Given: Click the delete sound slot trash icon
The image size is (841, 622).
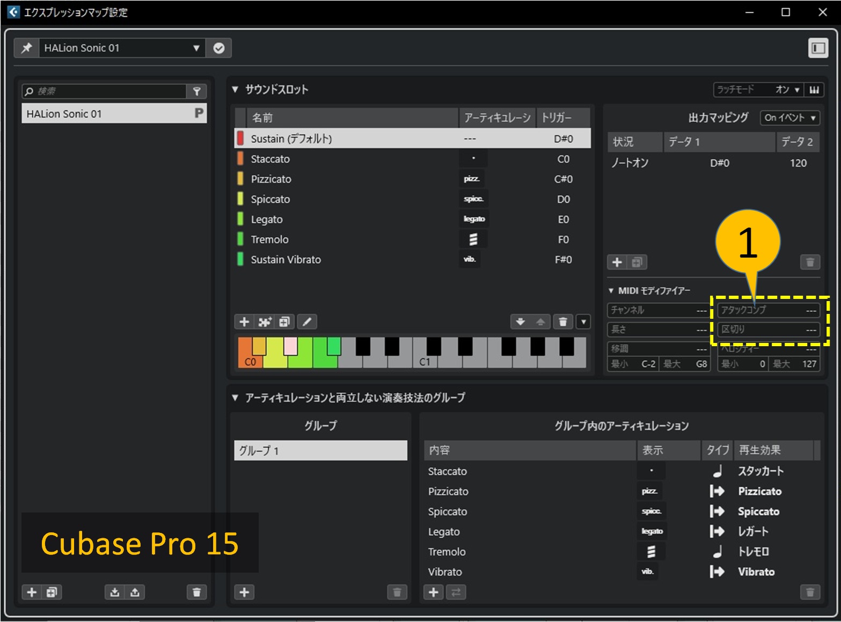Looking at the screenshot, I should 562,321.
